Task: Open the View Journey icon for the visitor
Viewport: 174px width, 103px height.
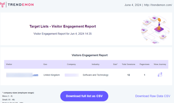Action: coord(160,74)
